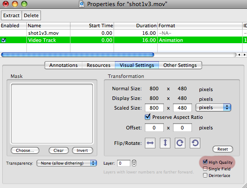247x188 pixels.
Task: Click the Offset vertical value field
Action: 182,128
